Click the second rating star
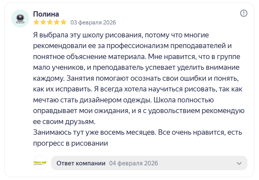 [x=43, y=22]
